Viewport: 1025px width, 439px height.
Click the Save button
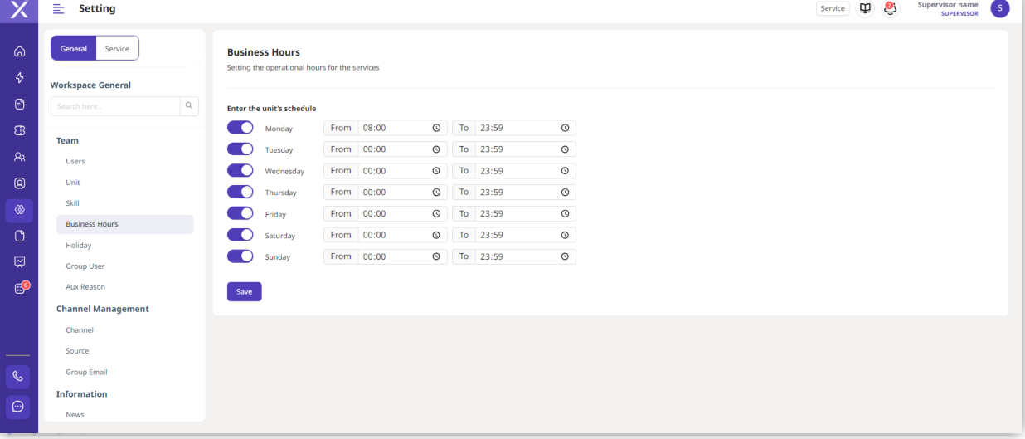pos(244,291)
